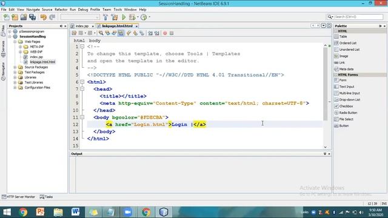Expand the Libraries node
This screenshot has height=218, width=388.
coord(15,78)
